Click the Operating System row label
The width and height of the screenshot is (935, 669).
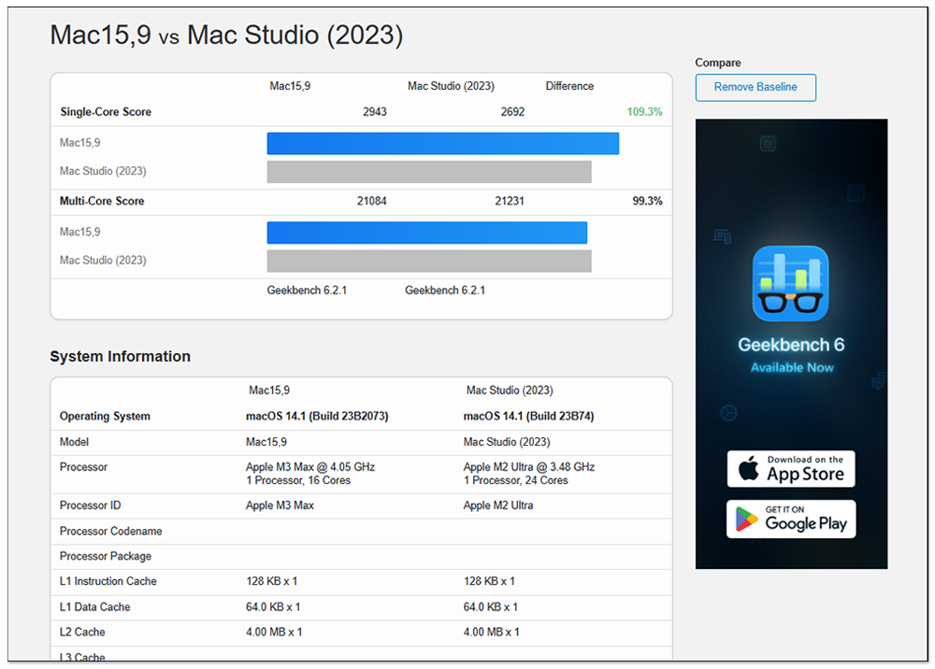(105, 417)
